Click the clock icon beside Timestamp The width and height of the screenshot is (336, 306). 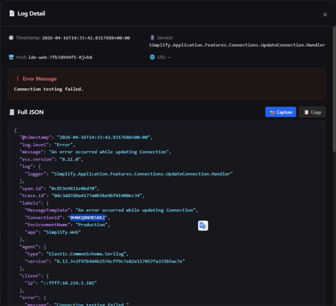11,38
